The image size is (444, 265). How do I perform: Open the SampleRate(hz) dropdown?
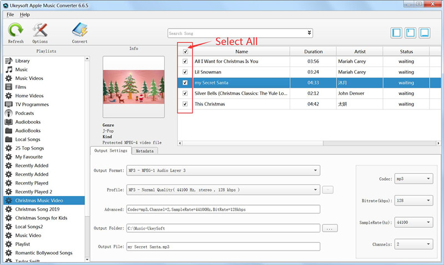tap(413, 222)
